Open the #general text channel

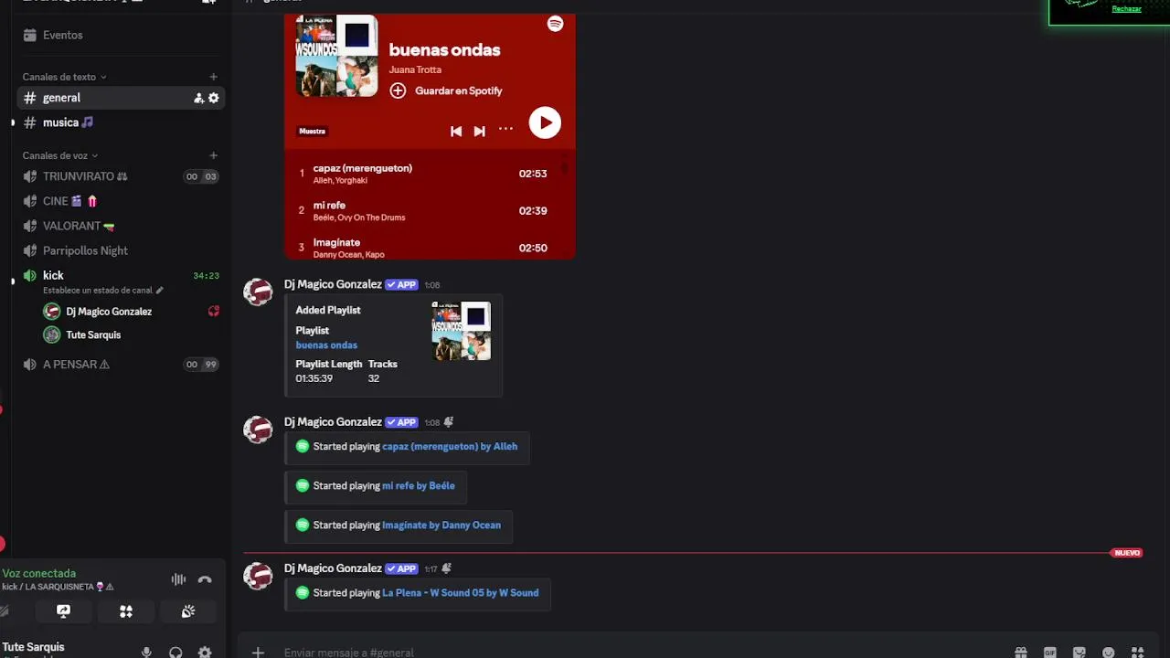point(121,98)
